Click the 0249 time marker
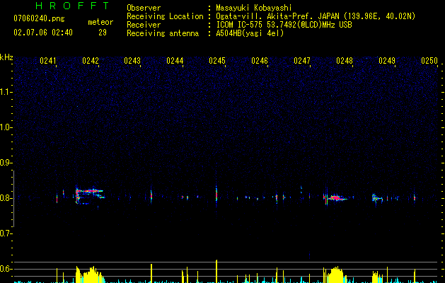445x283 pixels. tap(387, 61)
